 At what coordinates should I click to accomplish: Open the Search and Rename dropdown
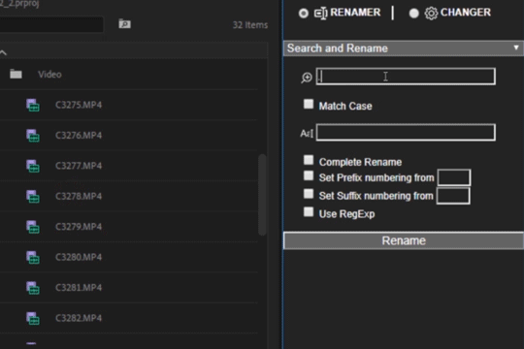coord(404,48)
